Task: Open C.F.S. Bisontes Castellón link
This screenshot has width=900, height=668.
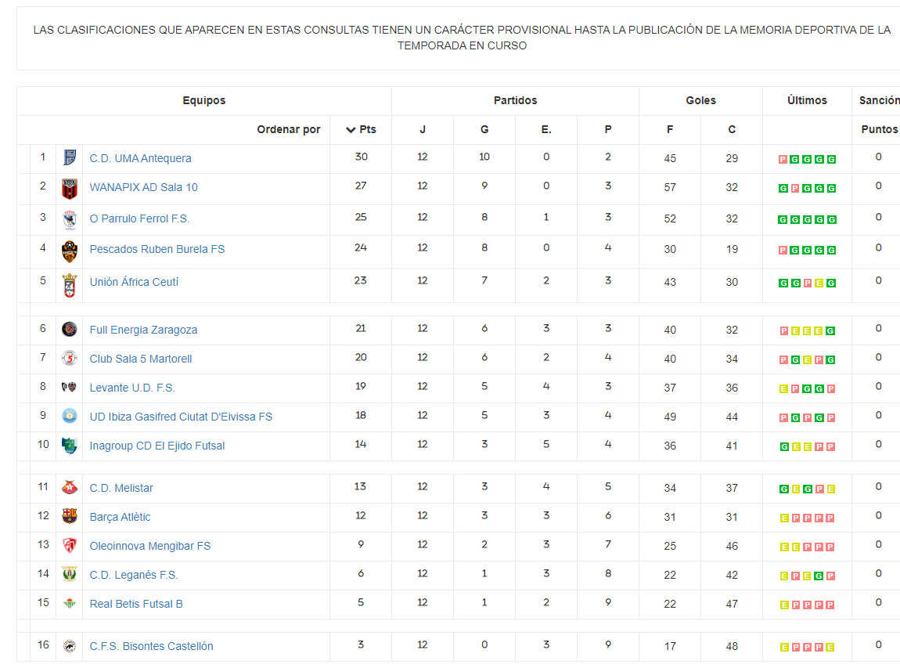Action: point(152,646)
